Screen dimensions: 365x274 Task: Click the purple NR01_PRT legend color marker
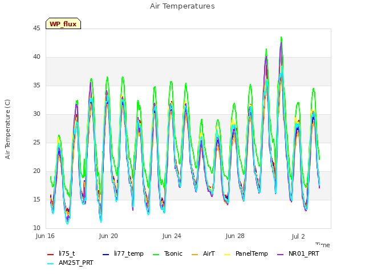click(x=280, y=254)
